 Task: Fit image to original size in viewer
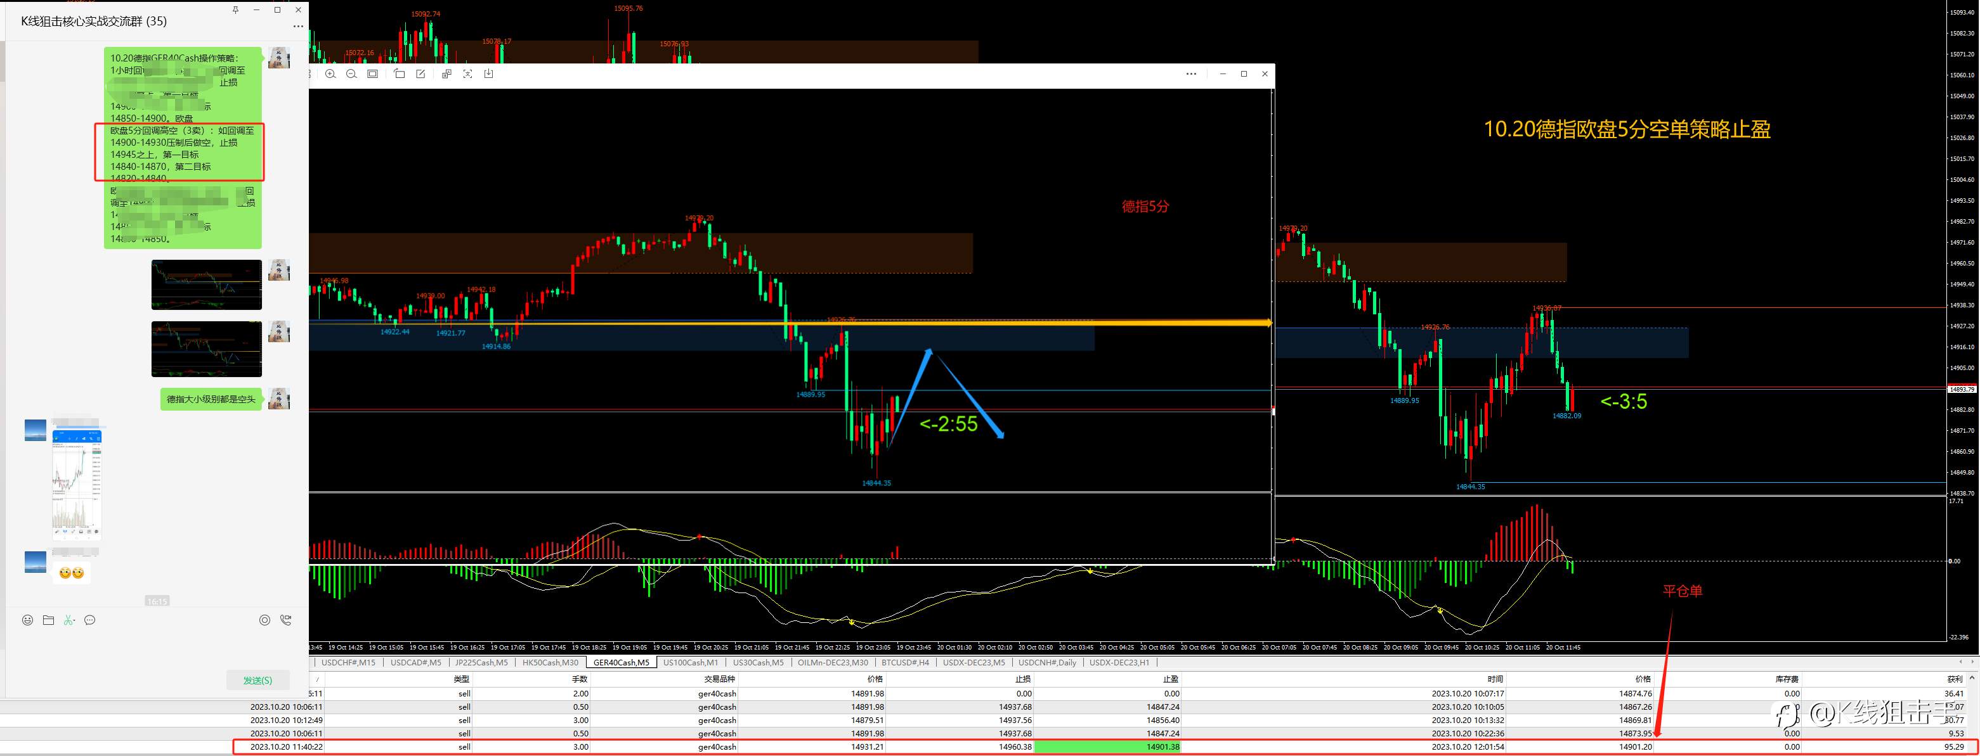pyautogui.click(x=373, y=74)
